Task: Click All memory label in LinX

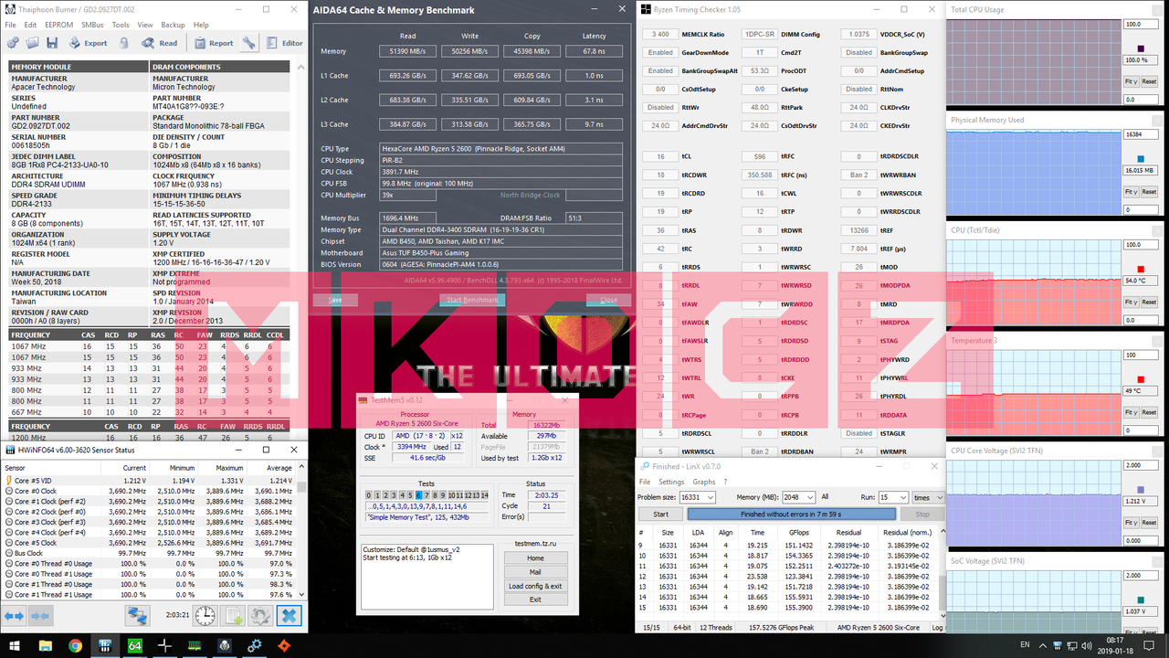Action: 825,497
